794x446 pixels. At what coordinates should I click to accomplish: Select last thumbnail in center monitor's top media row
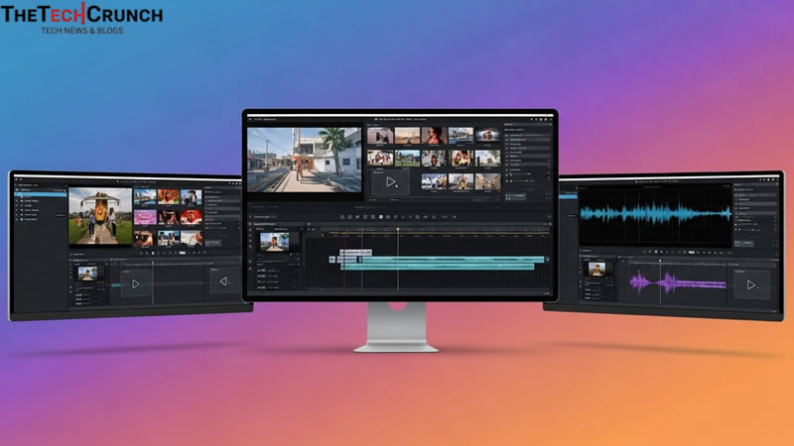point(487,136)
